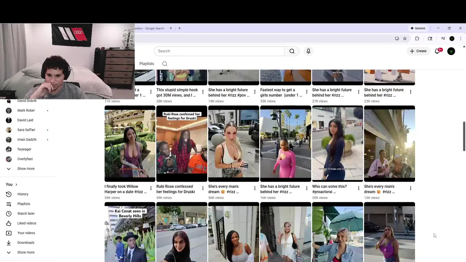Viewport: 466px width, 262px height.
Task: Click '74K views' under the #pov video
Action: [216, 101]
